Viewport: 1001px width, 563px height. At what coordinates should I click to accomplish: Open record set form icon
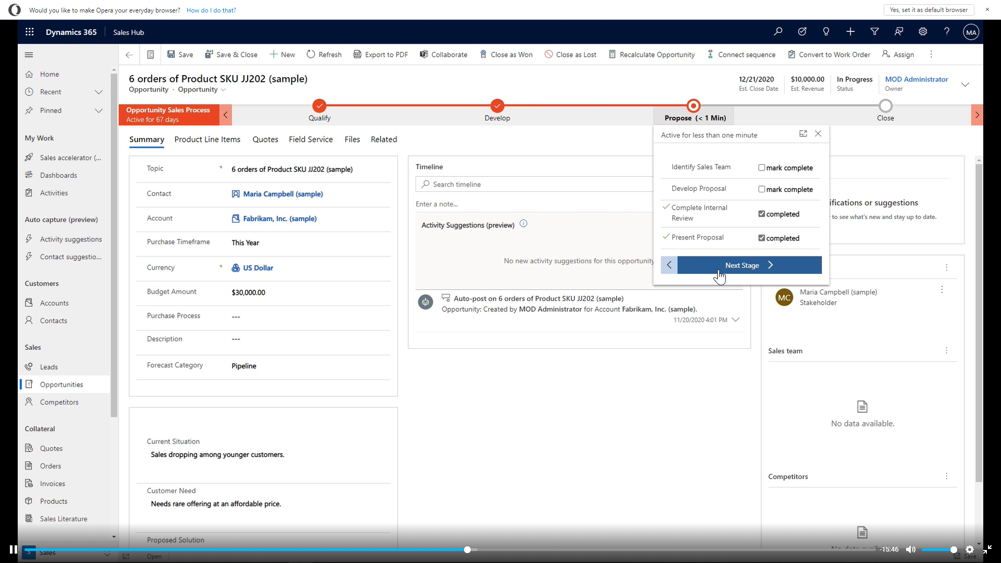point(150,55)
